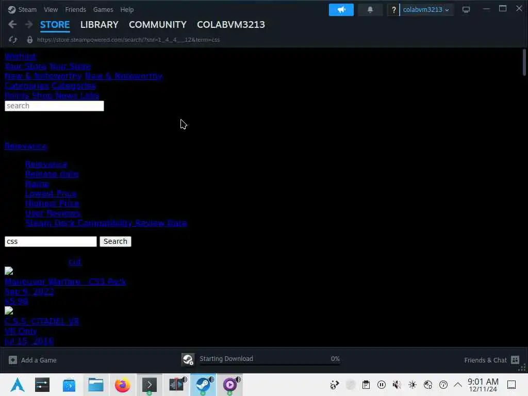Screen dimensions: 528x396
Task: Open the Wishlist link
Action: coord(20,57)
